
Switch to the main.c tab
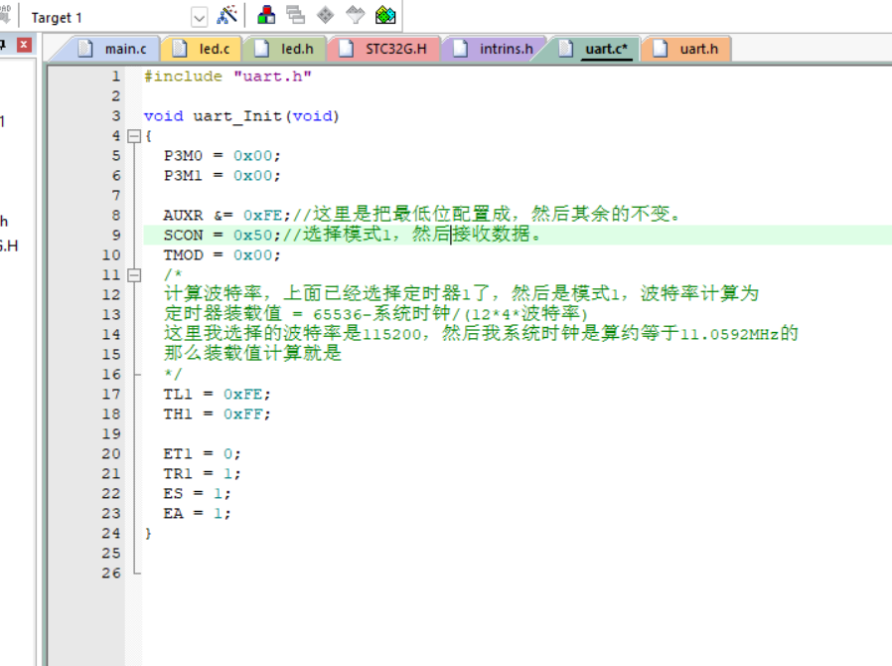point(112,49)
